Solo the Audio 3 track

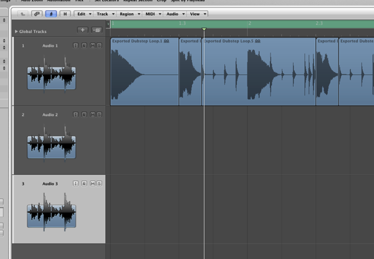(x=99, y=183)
